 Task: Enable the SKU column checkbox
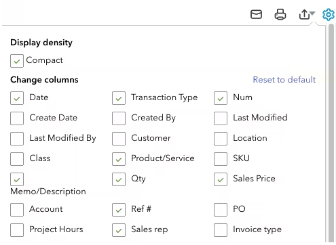click(x=221, y=159)
